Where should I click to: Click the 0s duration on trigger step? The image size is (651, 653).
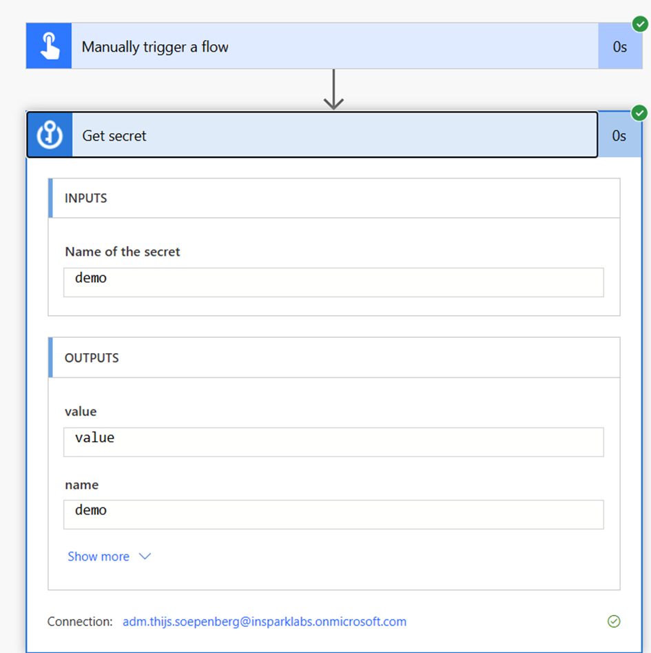tap(620, 47)
